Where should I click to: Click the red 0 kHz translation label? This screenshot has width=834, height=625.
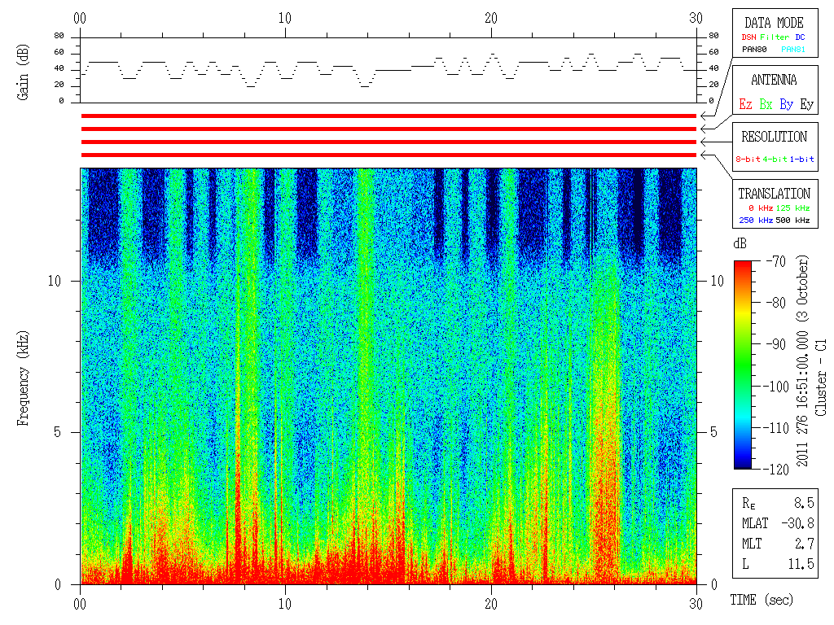761,208
